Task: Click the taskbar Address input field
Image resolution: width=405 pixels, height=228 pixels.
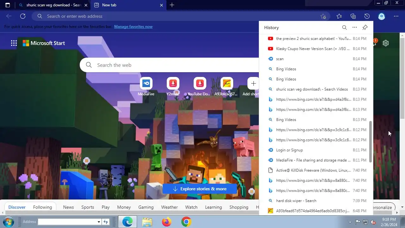Action: [x=67, y=222]
